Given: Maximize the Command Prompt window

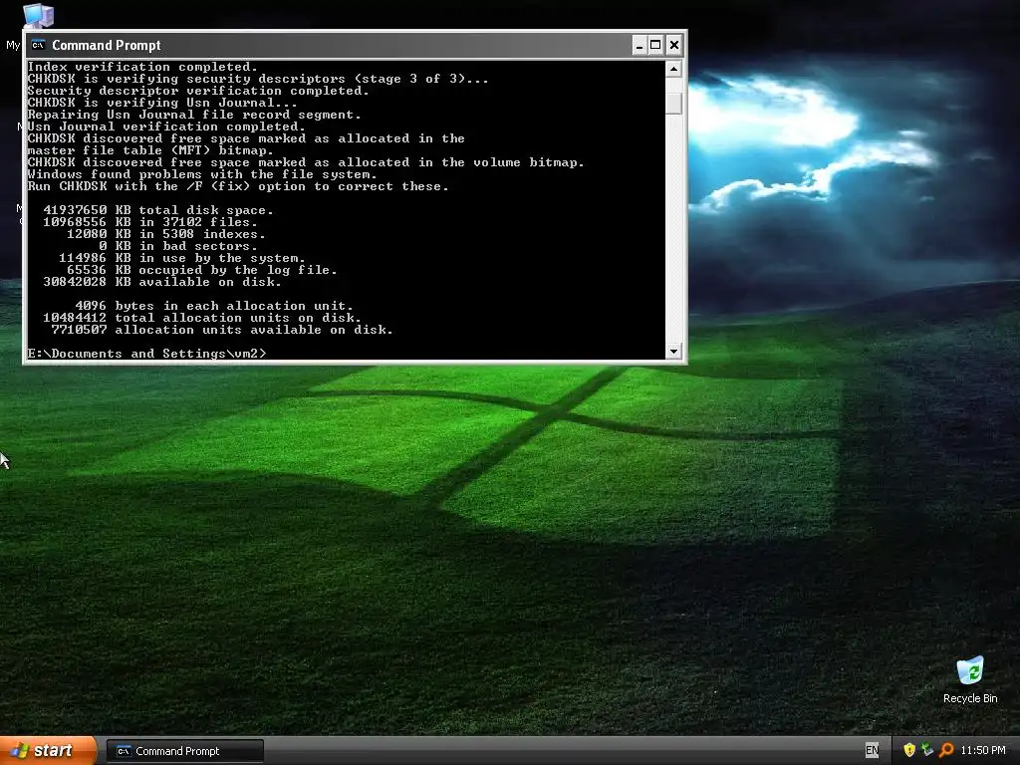Looking at the screenshot, I should coord(655,45).
